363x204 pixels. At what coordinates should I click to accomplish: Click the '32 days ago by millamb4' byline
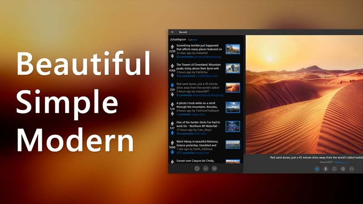[x=192, y=53]
